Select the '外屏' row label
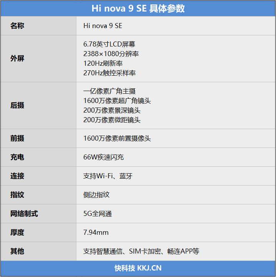The height and width of the screenshot is (277, 276). [17, 58]
